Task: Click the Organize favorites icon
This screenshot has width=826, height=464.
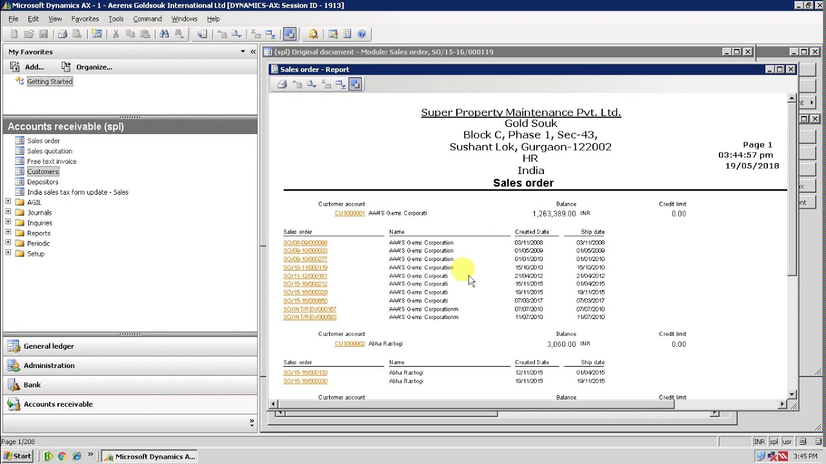Action: (66, 67)
